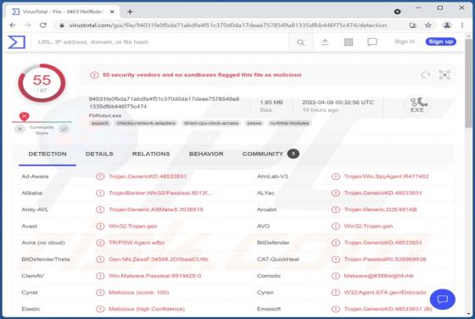Vote up with community check button
The height and width of the screenshot is (319, 475).
[x=64, y=129]
